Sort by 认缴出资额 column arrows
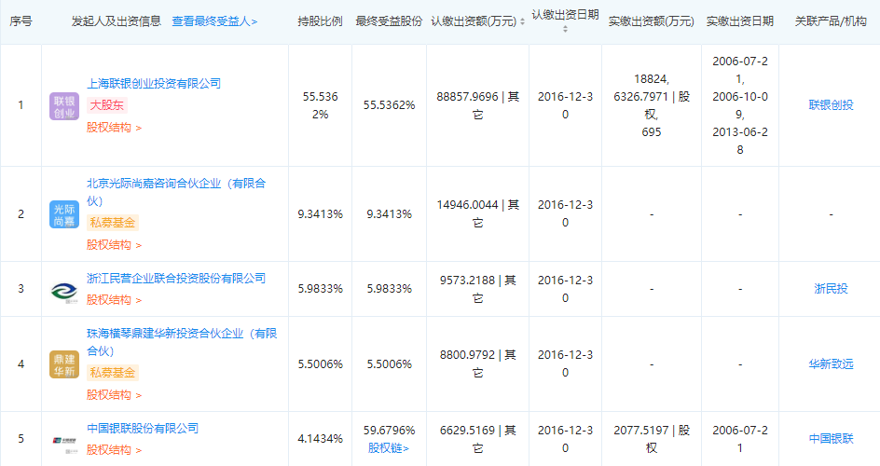This screenshot has width=880, height=466. tap(522, 21)
